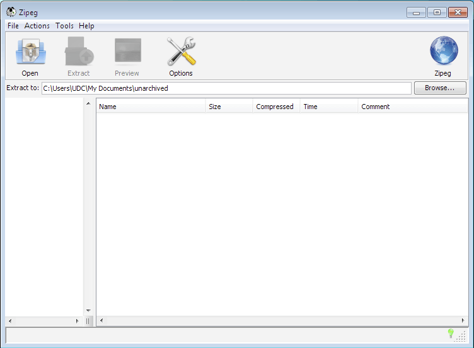
Task: Open an archive with the Open icon
Action: click(30, 52)
